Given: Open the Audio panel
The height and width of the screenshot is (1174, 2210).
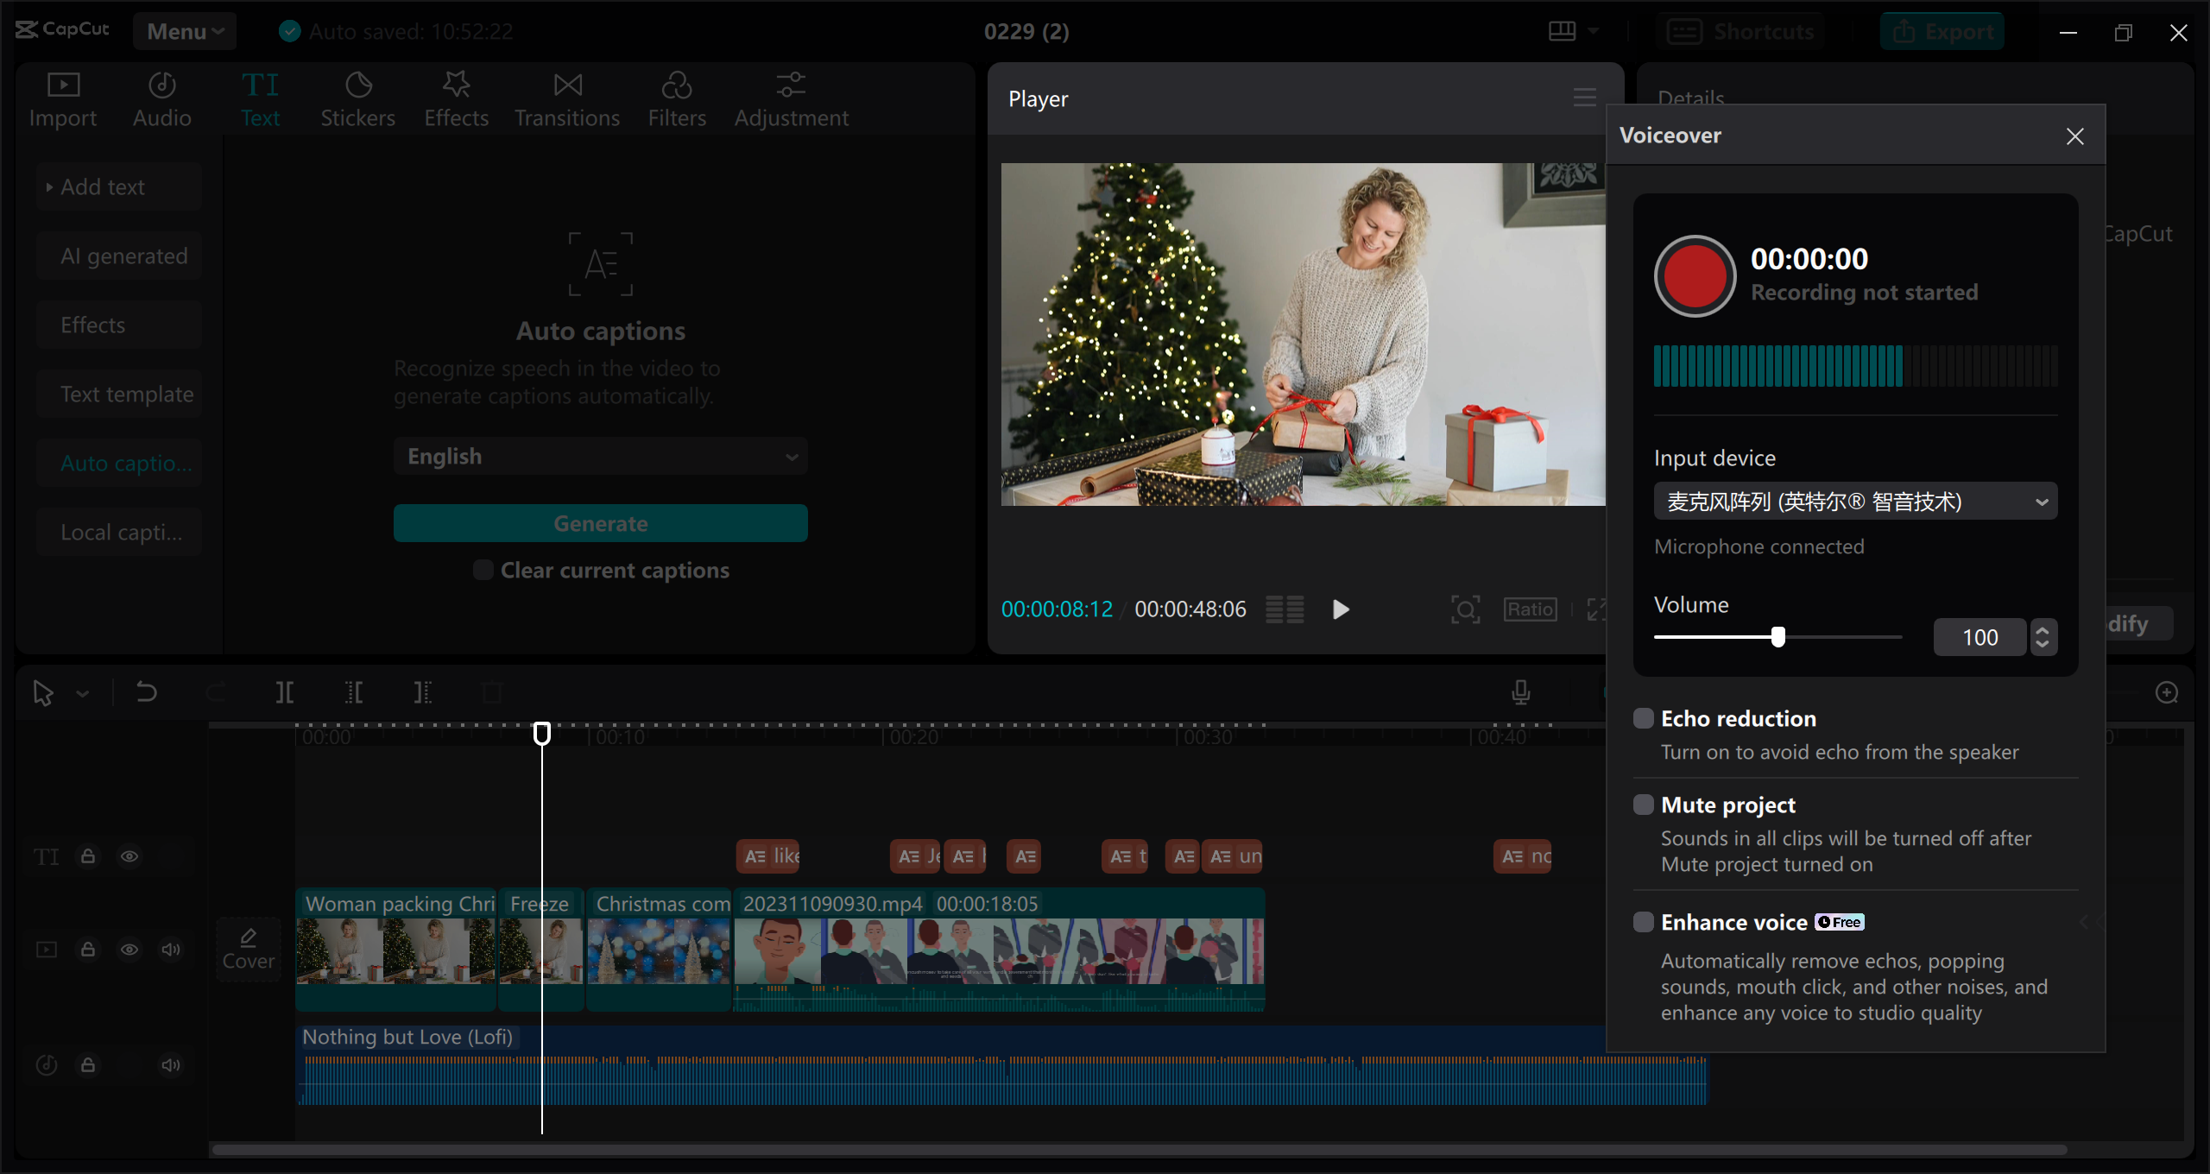Looking at the screenshot, I should pos(161,98).
